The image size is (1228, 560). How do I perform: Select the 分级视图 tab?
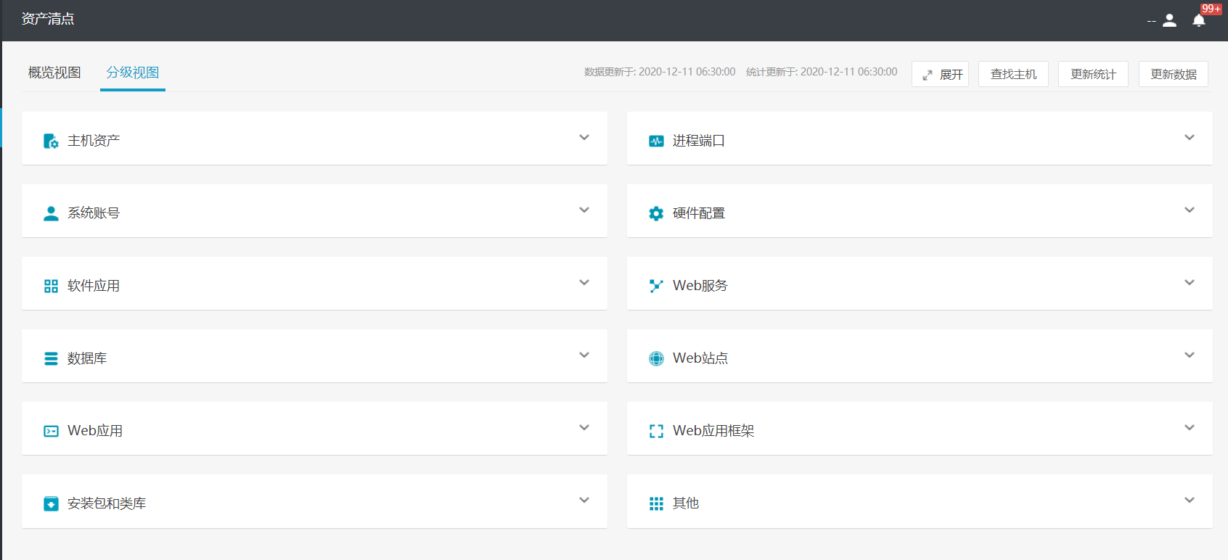coord(133,73)
